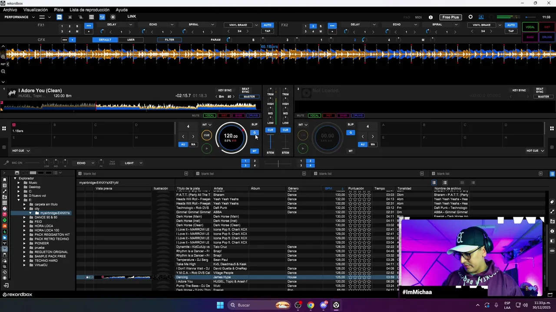Select the CFX FILTER button
The height and width of the screenshot is (312, 556).
pyautogui.click(x=169, y=40)
